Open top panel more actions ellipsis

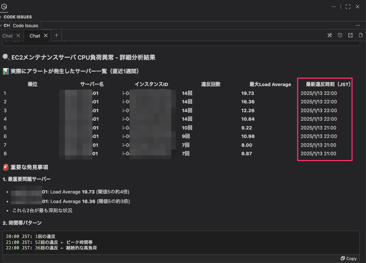(334, 7)
